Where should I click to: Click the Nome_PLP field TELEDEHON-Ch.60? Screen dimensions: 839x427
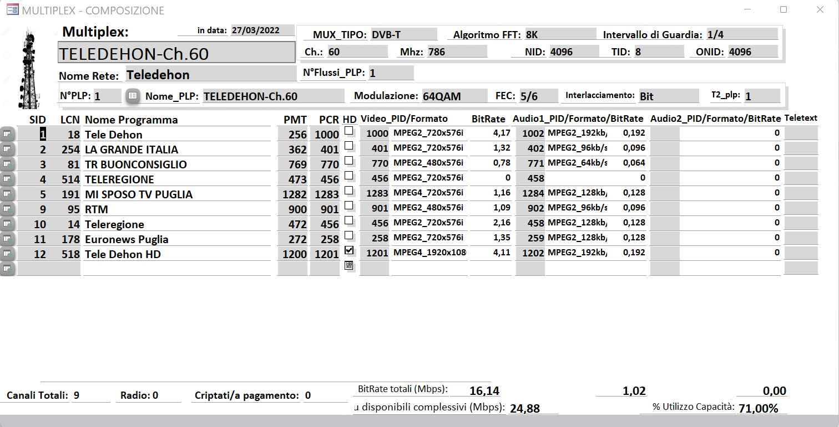coord(273,96)
